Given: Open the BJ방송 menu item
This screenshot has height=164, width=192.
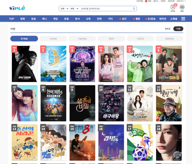Looking at the screenshot, I should click(x=150, y=19).
